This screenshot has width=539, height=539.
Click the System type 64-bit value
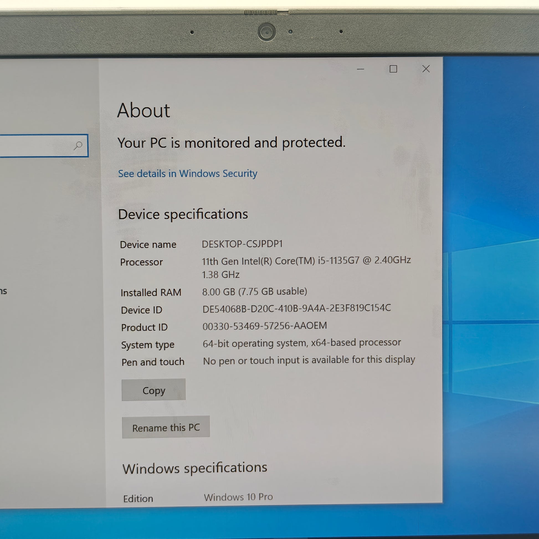click(x=302, y=343)
